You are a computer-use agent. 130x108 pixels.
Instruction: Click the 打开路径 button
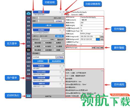click(x=60, y=57)
